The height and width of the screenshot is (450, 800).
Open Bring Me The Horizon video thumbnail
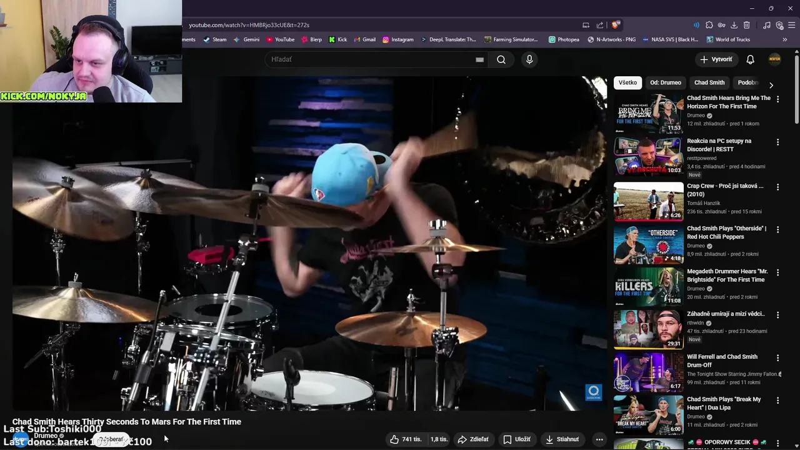649,114
